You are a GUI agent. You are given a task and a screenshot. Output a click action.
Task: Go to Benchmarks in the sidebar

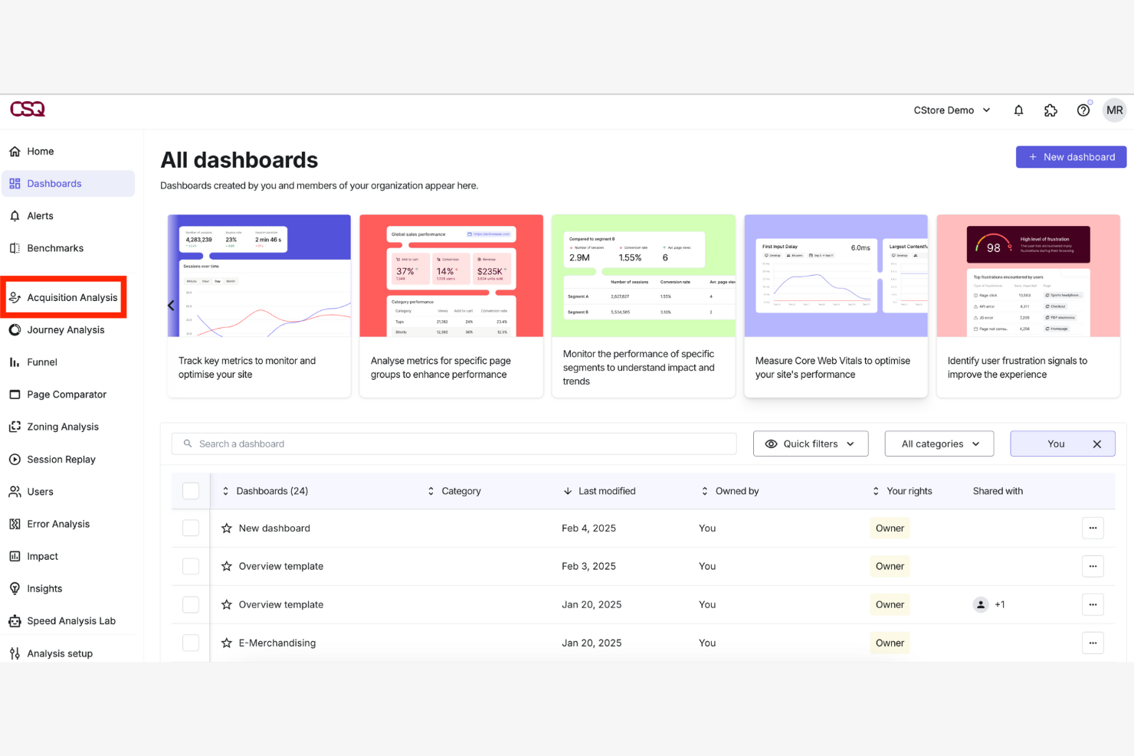pyautogui.click(x=54, y=247)
